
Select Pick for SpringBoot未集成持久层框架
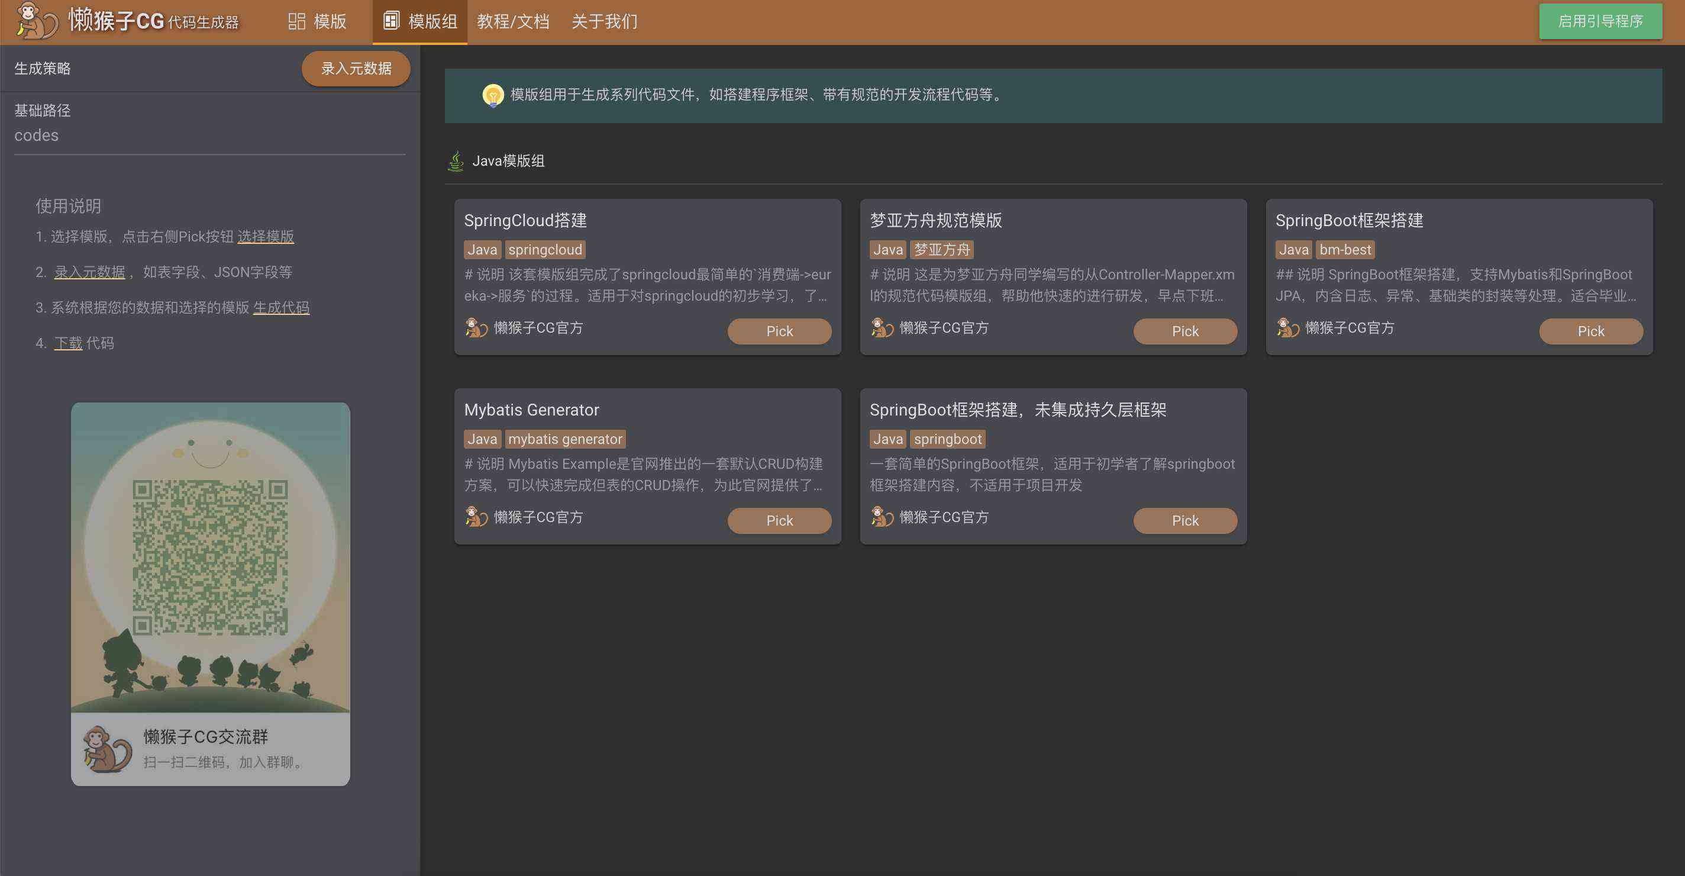[x=1184, y=520]
